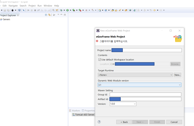Open the Help menu
The image size is (194, 126).
pos(57,6)
